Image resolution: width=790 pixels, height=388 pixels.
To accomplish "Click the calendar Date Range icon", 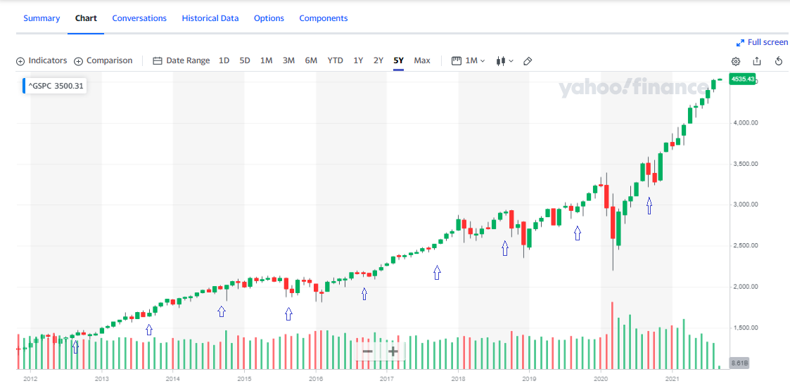I will click(x=157, y=61).
